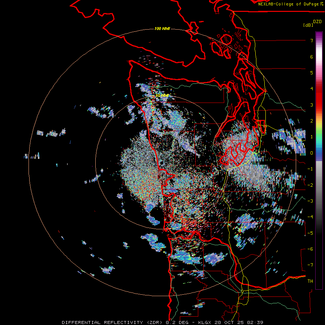Click the 3 value on color scale
Screen dimensions: 325x325
pos(312,105)
